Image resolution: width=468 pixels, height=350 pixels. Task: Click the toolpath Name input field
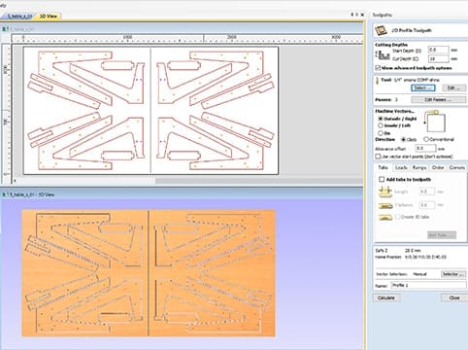click(428, 286)
